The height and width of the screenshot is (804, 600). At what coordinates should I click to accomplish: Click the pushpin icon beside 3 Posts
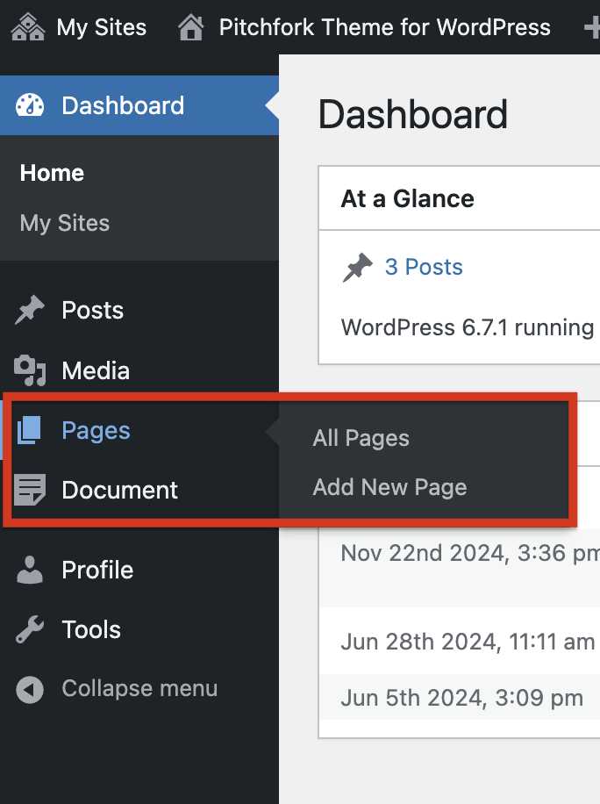357,267
